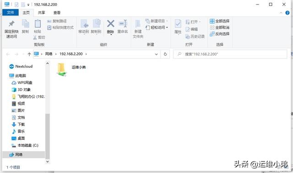Click the Delete (删除) red X icon

(x=111, y=24)
